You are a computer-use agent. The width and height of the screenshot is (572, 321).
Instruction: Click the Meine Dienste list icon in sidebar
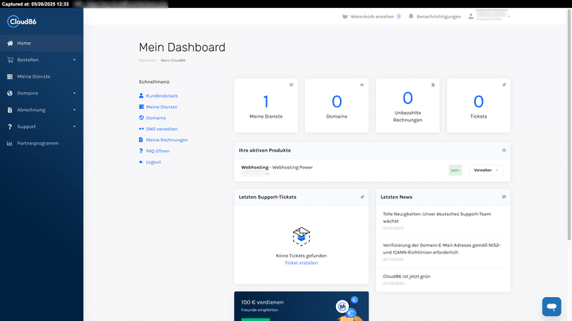click(x=10, y=76)
